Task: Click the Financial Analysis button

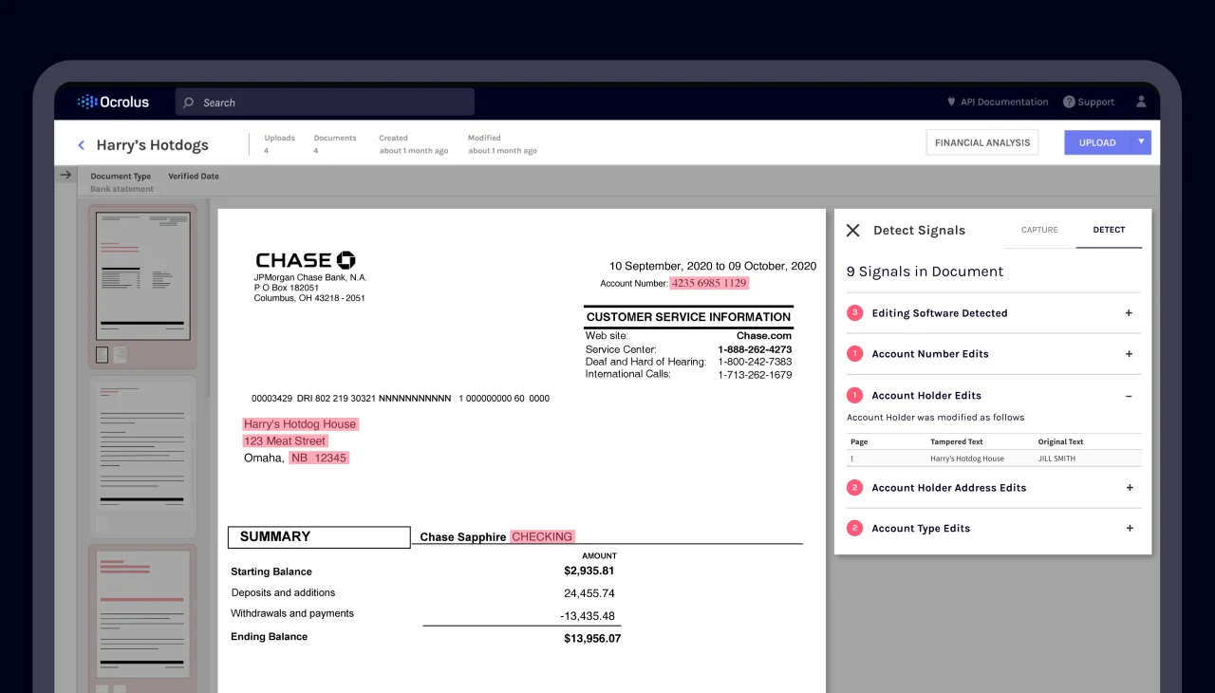Action: click(x=982, y=142)
